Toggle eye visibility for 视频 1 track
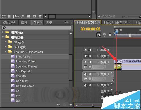 pos(85,62)
